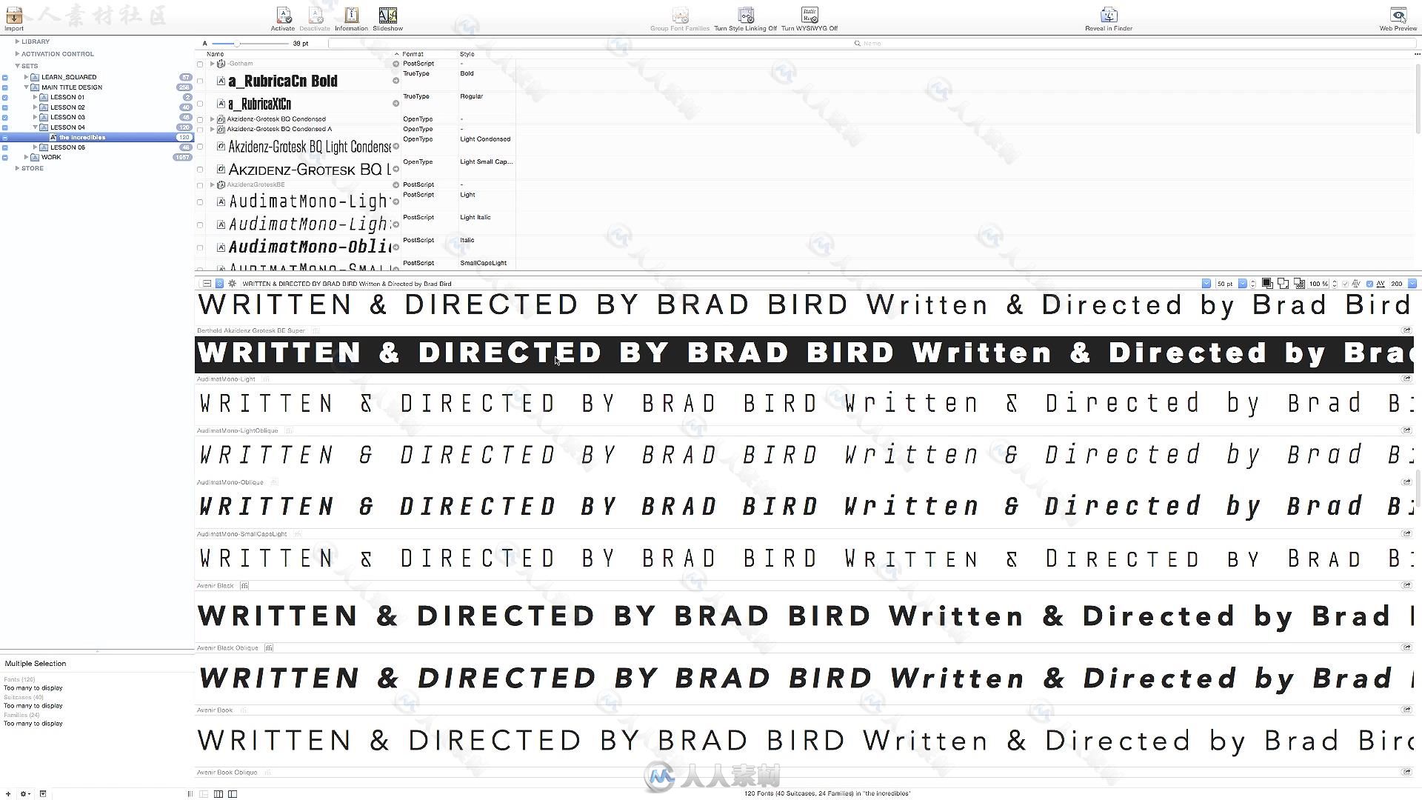The height and width of the screenshot is (800, 1422).
Task: Expand the LIBRARY section
Action: tap(17, 41)
